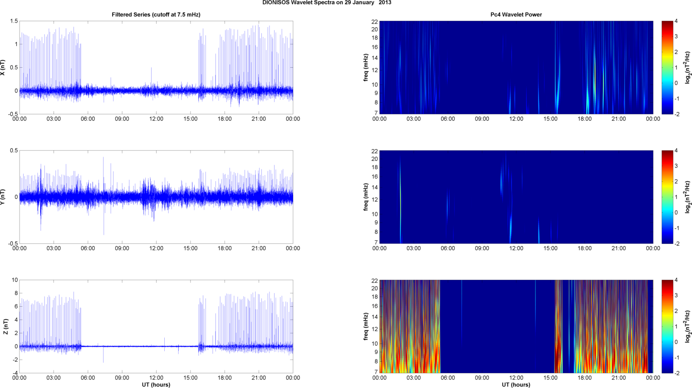Click inside the top Pc4 wavelet spectrogram
The height and width of the screenshot is (388, 692).
[x=516, y=68]
